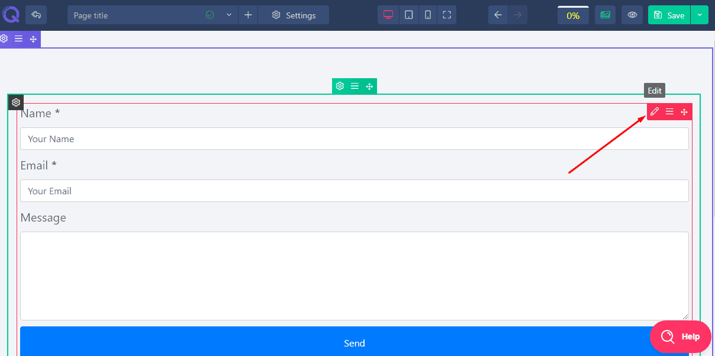Click the Q logo in the top-left corner
The height and width of the screenshot is (356, 715).
point(10,14)
